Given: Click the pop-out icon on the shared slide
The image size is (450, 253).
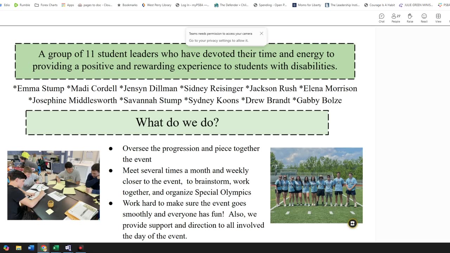Looking at the screenshot, I should coord(352,223).
